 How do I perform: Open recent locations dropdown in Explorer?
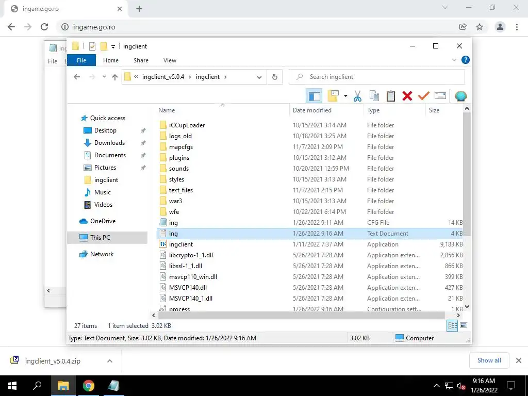click(x=104, y=77)
